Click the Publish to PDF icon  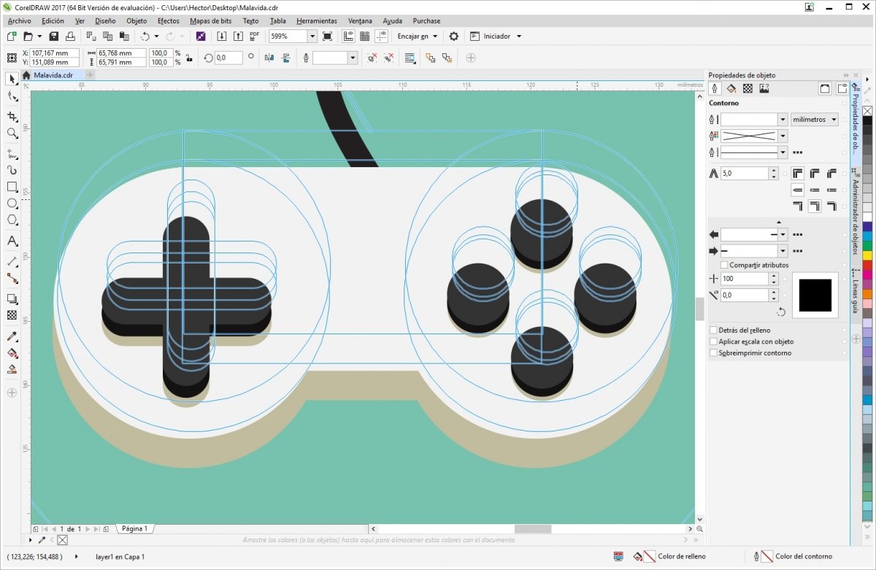tap(254, 36)
